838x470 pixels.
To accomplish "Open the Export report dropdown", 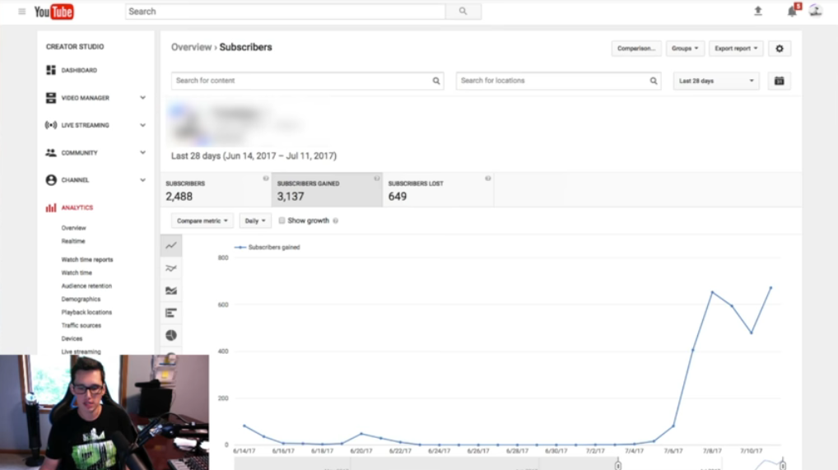I will tap(736, 49).
